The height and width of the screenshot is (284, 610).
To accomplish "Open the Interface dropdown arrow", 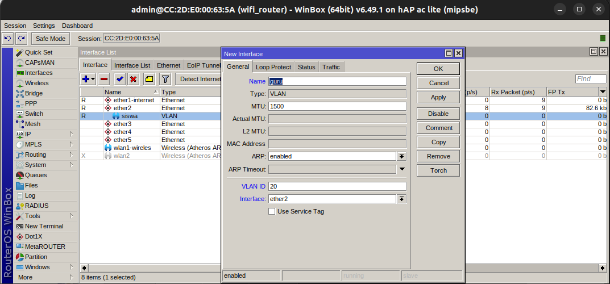I will pyautogui.click(x=401, y=199).
